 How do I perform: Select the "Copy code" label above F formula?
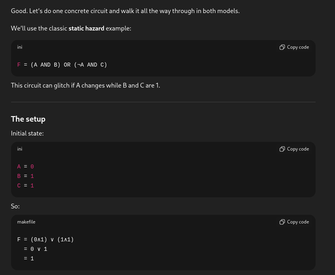(298, 47)
